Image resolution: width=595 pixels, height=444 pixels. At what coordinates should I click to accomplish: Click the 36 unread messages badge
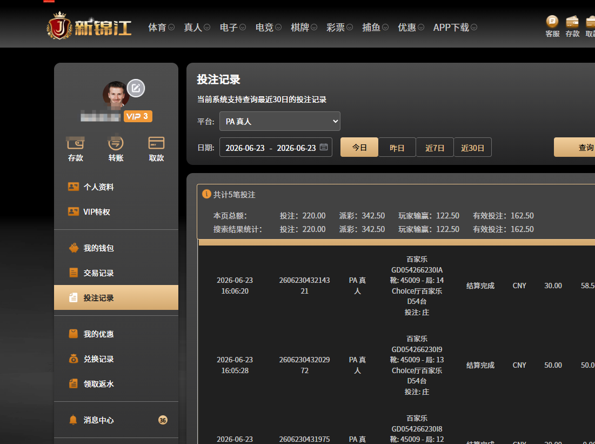(x=163, y=420)
